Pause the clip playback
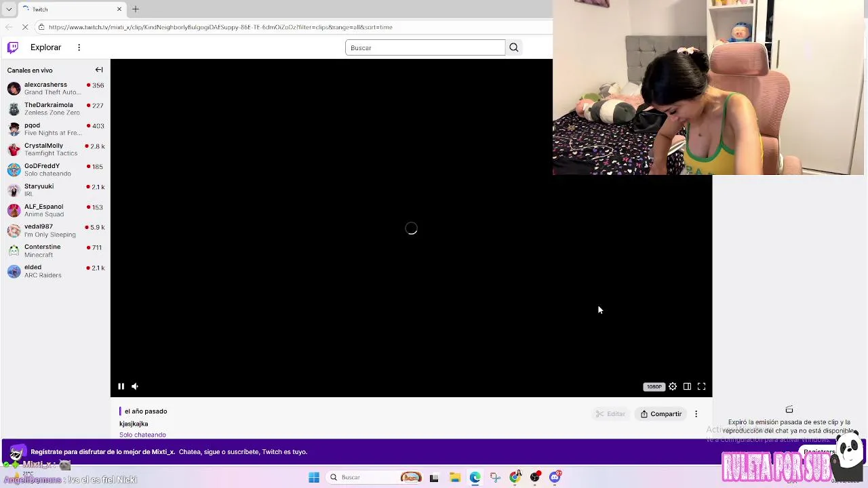This screenshot has height=488, width=868. [x=121, y=386]
